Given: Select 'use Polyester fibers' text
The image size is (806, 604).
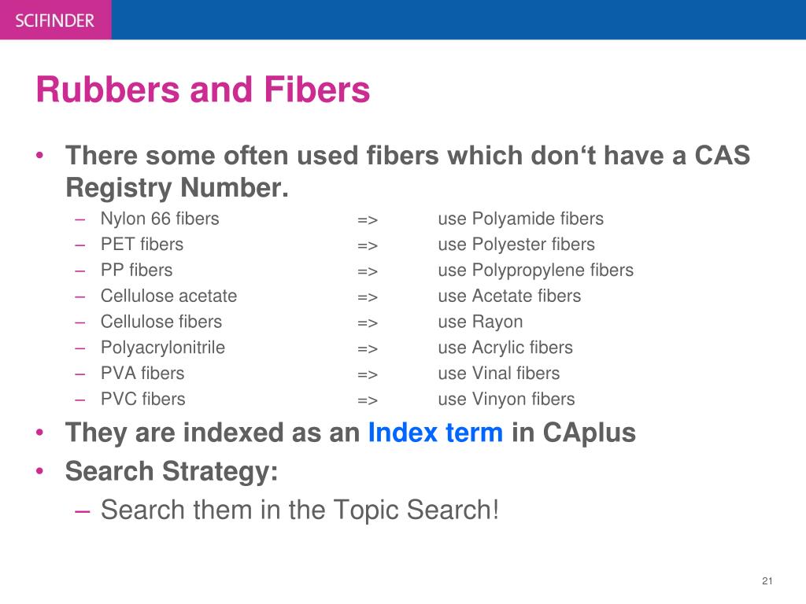Looking at the screenshot, I should click(x=516, y=245).
